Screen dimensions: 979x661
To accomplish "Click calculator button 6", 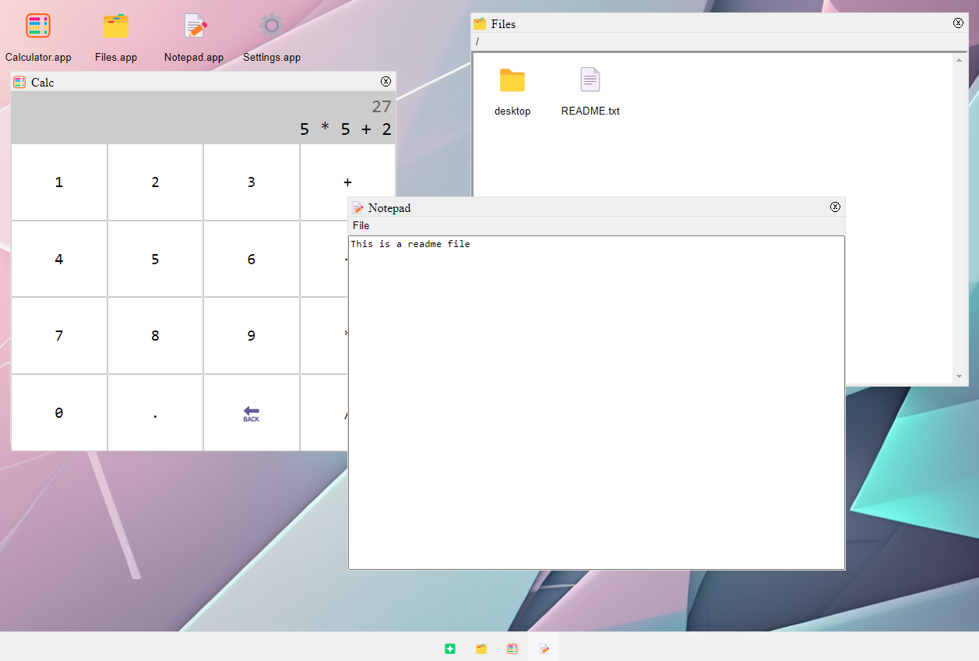I will click(x=251, y=259).
